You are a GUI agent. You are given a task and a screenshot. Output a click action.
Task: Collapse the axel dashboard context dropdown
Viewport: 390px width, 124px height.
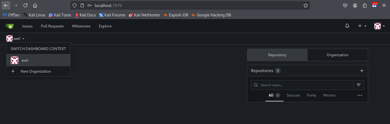tap(15, 38)
